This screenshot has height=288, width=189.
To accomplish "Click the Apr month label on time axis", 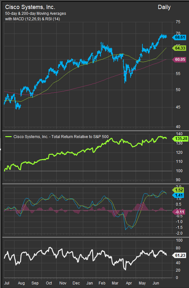I will (x=129, y=283).
